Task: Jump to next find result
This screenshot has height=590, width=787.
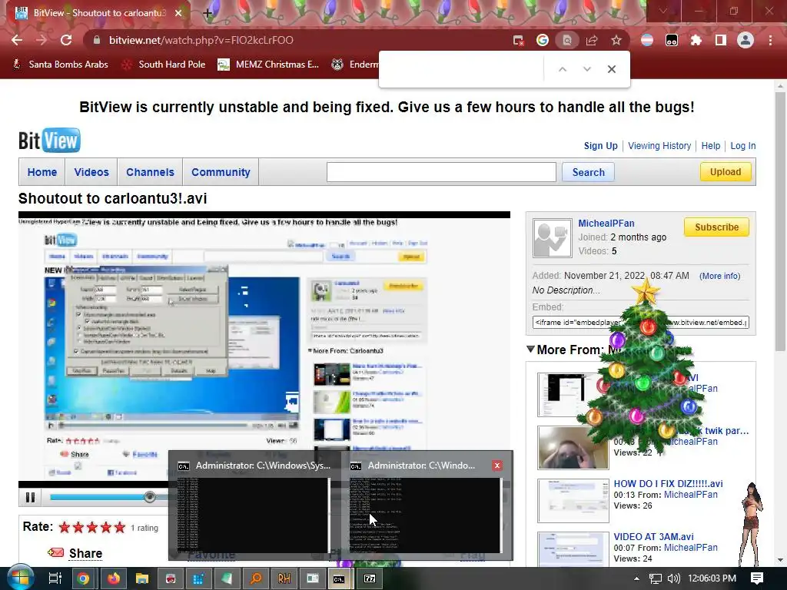Action: point(586,69)
